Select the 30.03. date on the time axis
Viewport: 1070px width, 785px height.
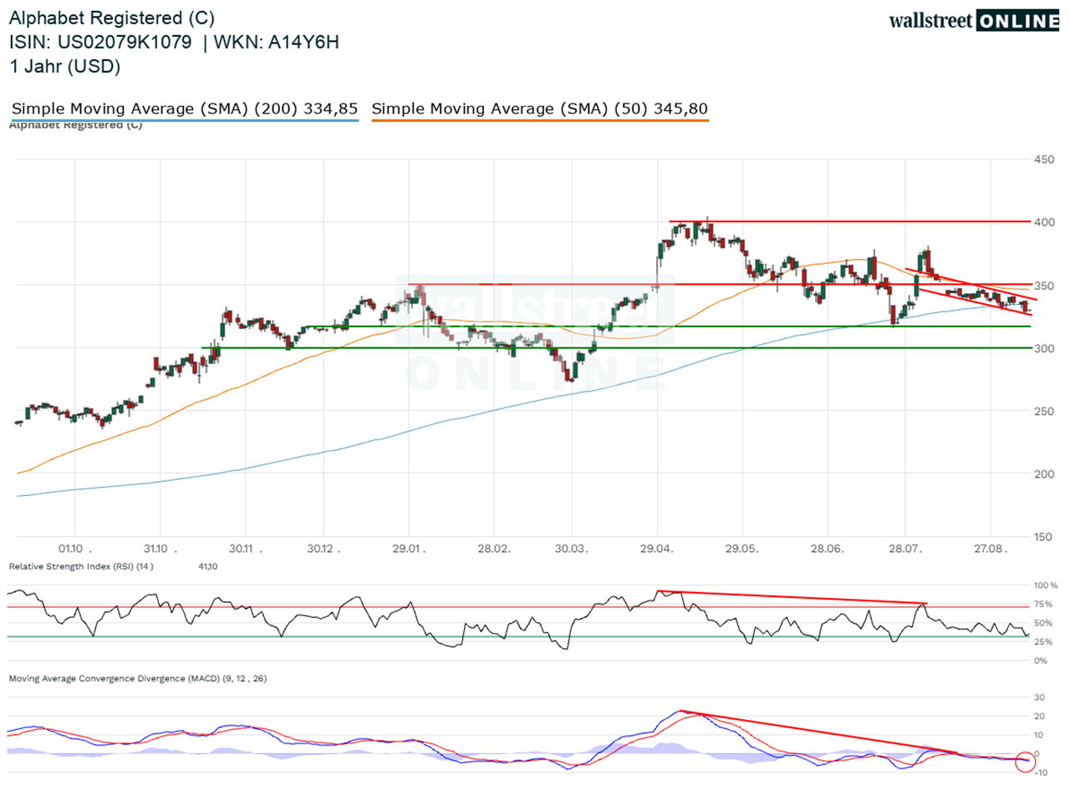(572, 550)
